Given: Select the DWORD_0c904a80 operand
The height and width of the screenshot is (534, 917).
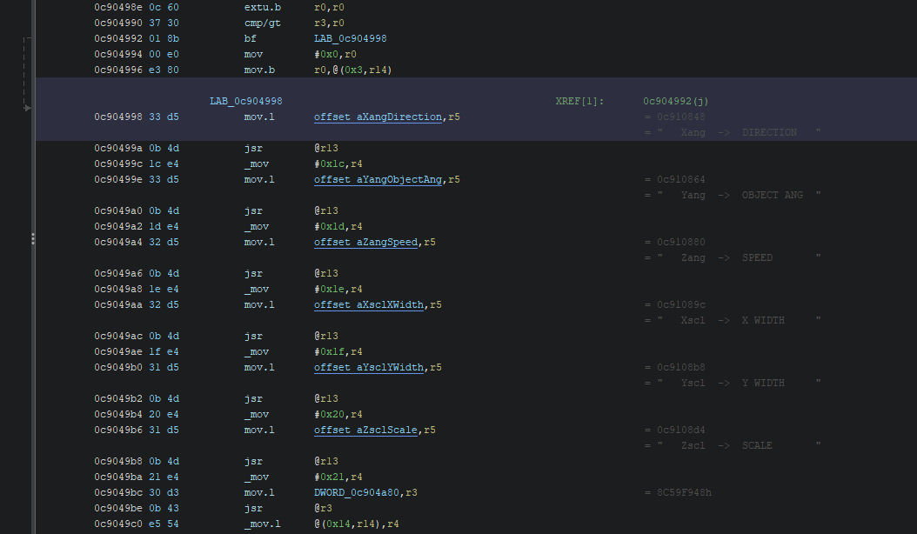Looking at the screenshot, I should pos(359,493).
